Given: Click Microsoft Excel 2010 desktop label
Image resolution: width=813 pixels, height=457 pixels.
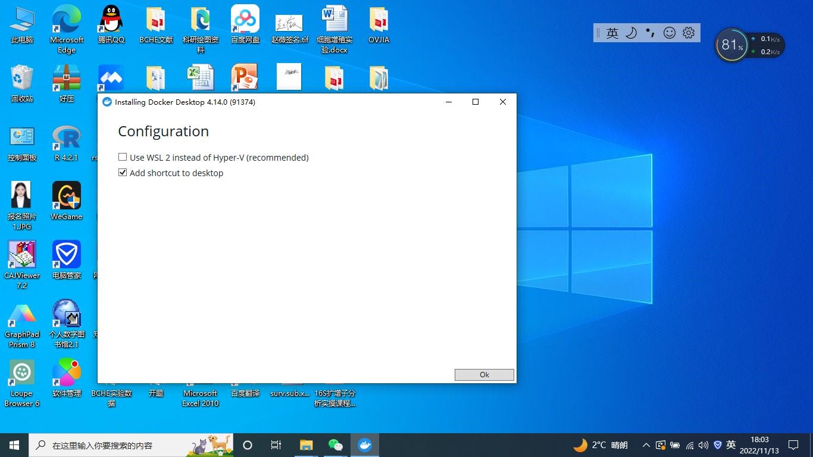Looking at the screenshot, I should pos(201,398).
